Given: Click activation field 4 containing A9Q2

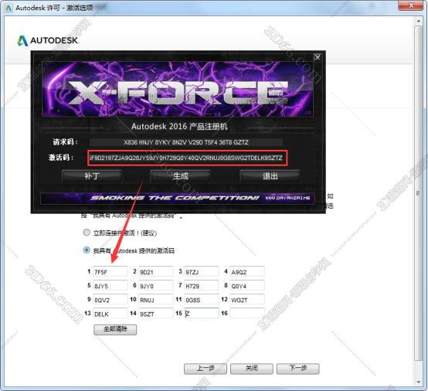Looking at the screenshot, I should pyautogui.click(x=247, y=272).
